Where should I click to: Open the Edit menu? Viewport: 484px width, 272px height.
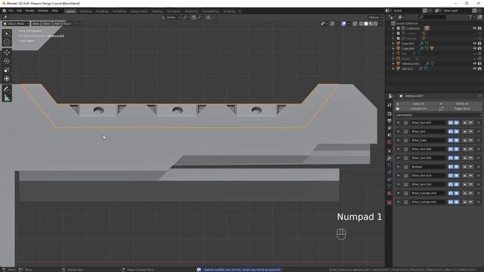pyautogui.click(x=19, y=11)
